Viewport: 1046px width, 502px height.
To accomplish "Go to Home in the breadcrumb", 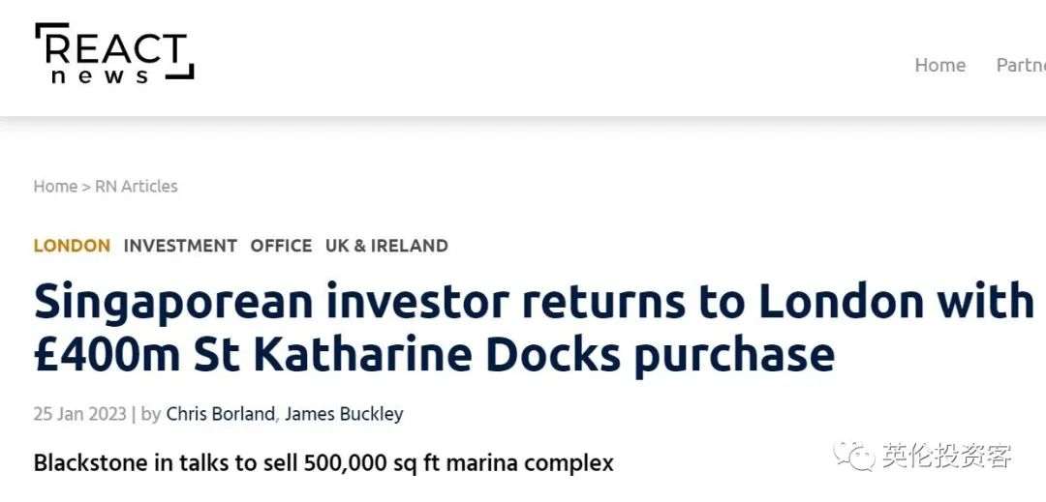I will click(55, 187).
